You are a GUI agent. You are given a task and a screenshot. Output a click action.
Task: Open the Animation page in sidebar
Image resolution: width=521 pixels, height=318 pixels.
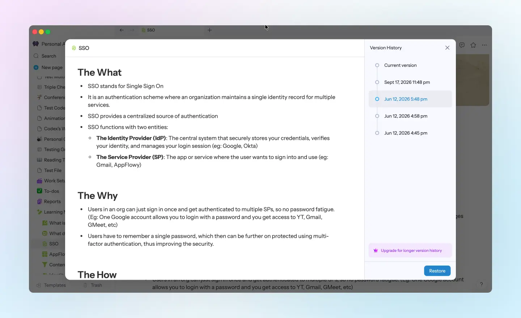pos(51,119)
